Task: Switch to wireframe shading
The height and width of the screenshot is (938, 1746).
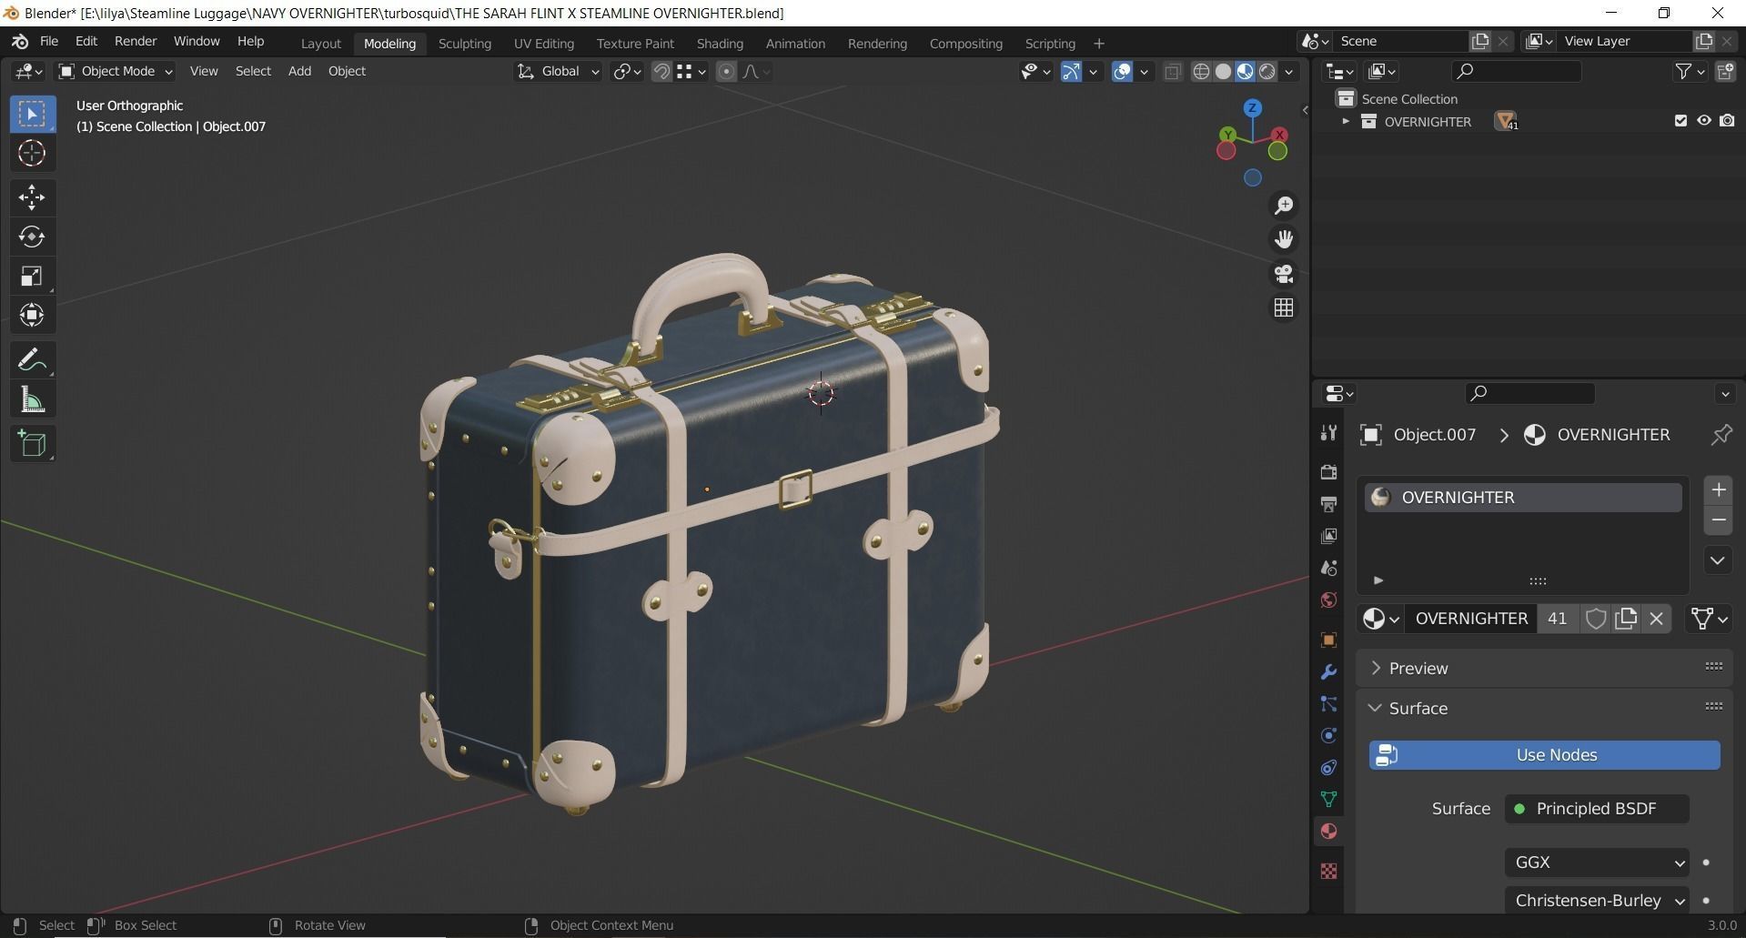Action: pyautogui.click(x=1201, y=71)
